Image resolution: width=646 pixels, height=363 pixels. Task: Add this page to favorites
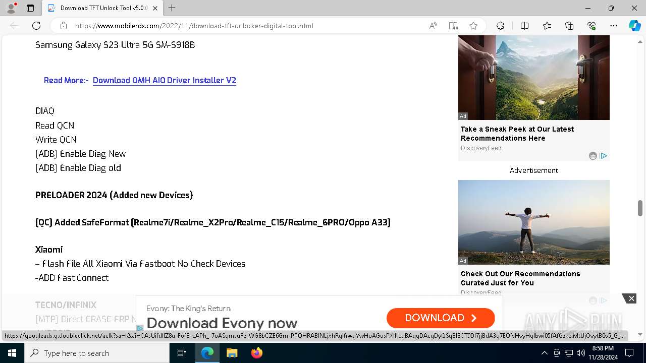click(x=473, y=26)
